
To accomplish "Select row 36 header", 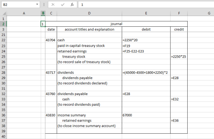I will (3, 115).
